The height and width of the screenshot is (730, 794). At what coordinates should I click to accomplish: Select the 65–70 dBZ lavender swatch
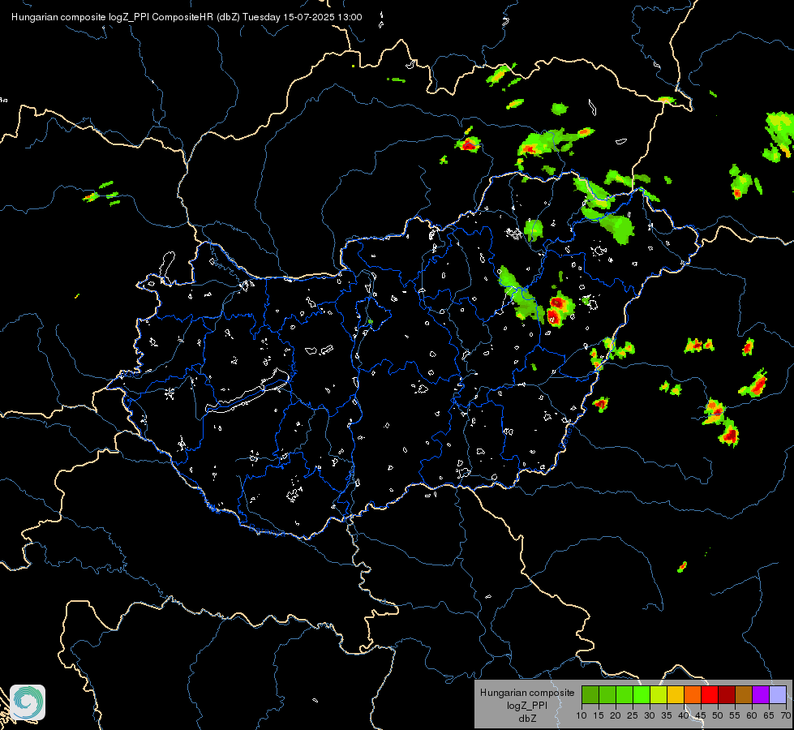tap(778, 694)
